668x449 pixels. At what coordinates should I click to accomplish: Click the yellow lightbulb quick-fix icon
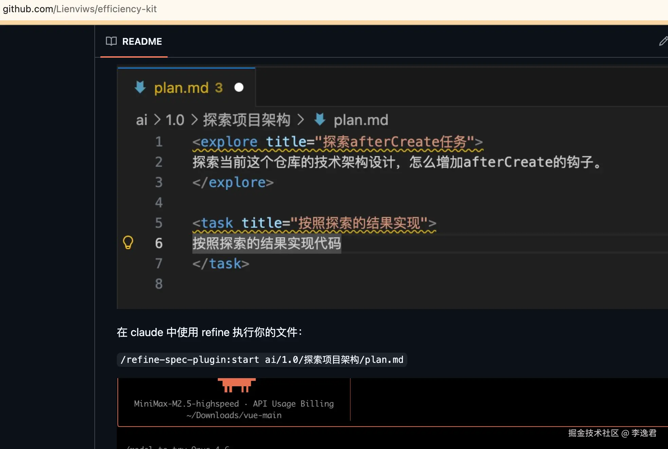tap(128, 242)
